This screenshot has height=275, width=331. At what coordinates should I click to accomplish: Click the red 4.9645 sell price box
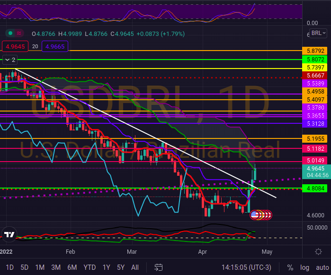tap(15, 46)
